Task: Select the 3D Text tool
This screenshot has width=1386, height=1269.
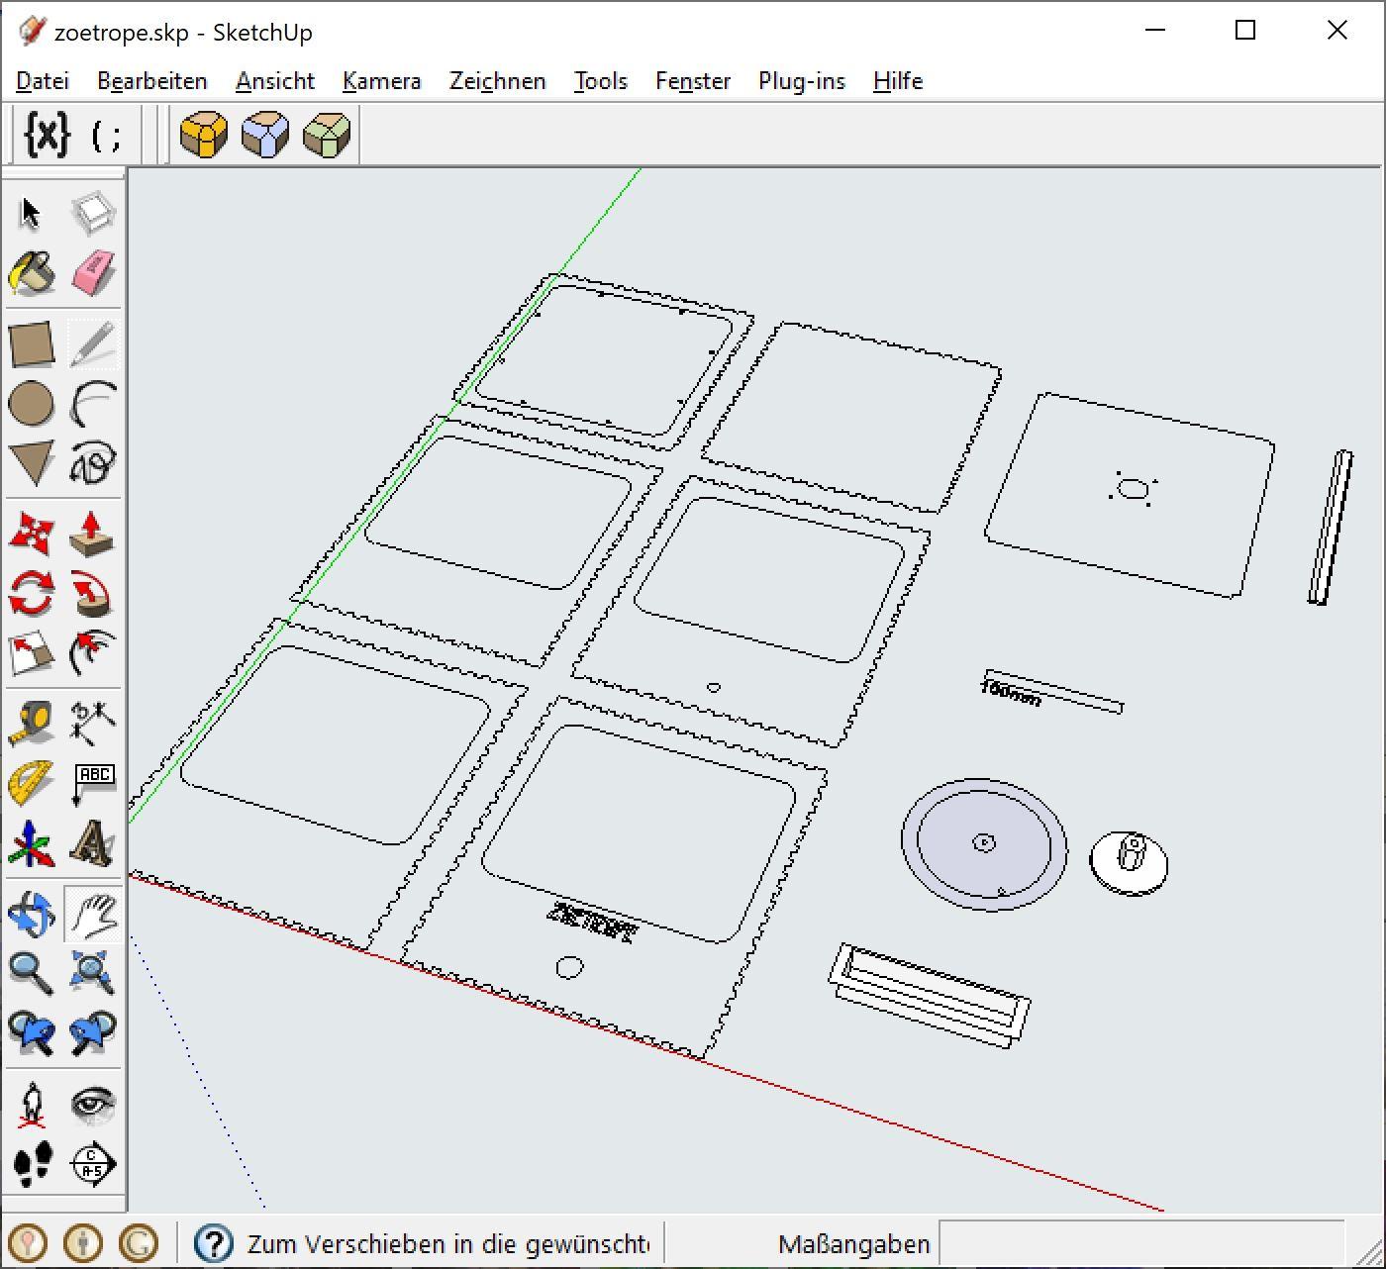Action: (x=93, y=844)
